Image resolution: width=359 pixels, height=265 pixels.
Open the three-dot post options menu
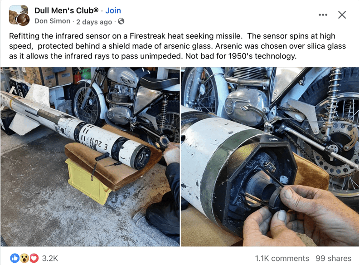(x=323, y=15)
